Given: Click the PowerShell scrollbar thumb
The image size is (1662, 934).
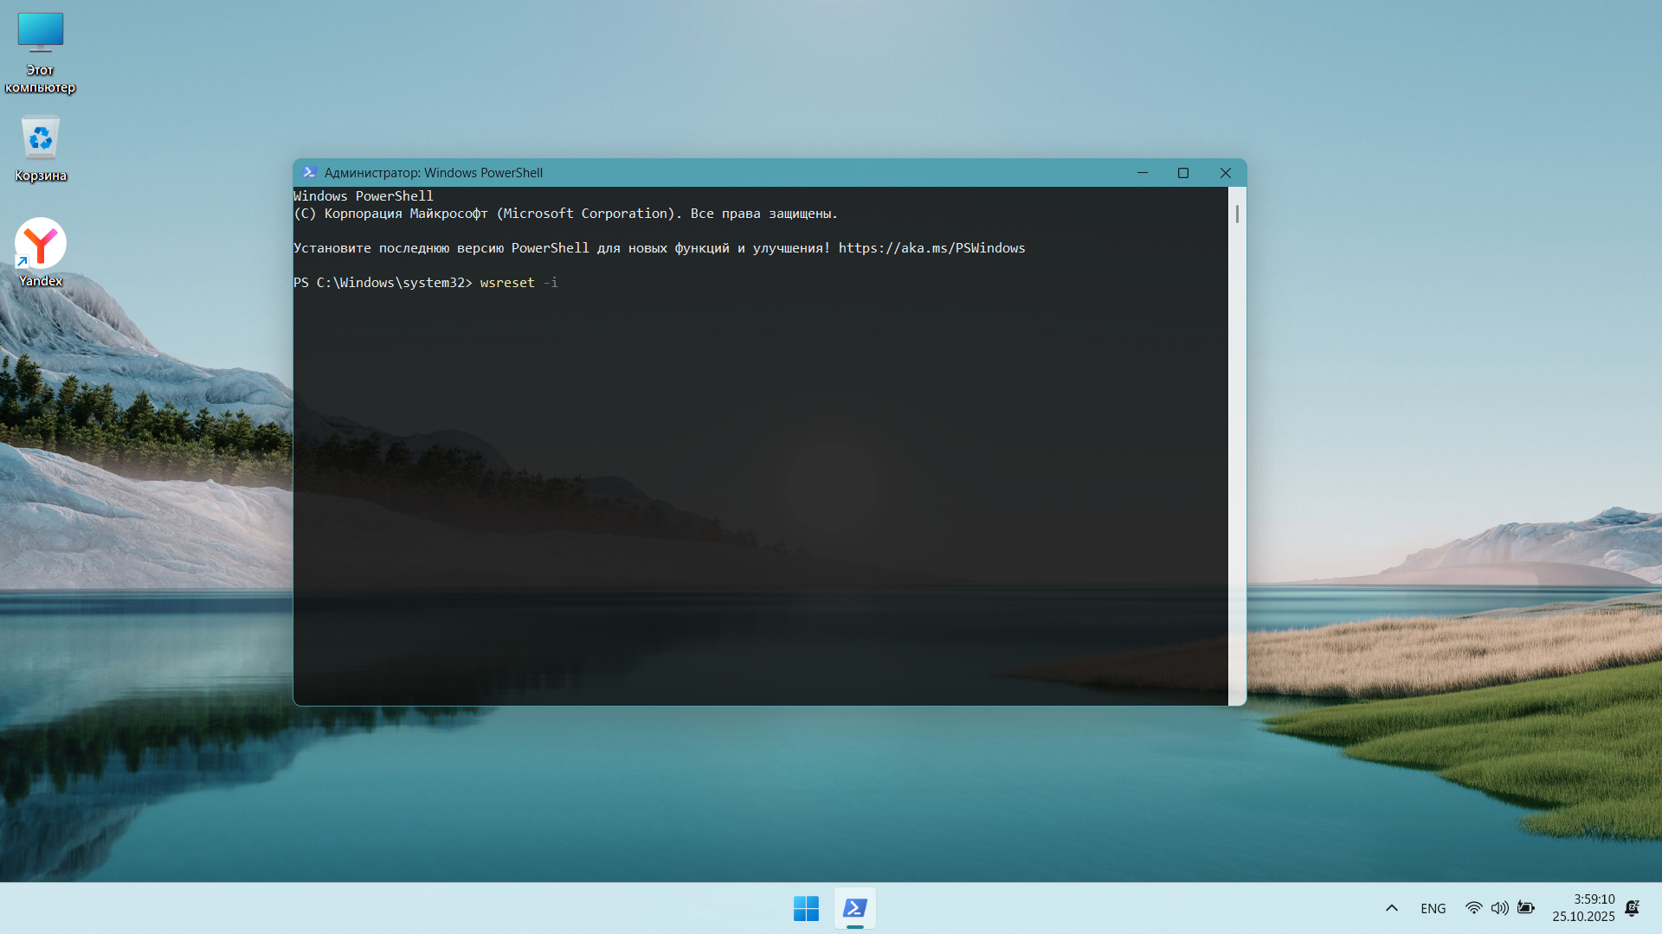Looking at the screenshot, I should 1237,214.
